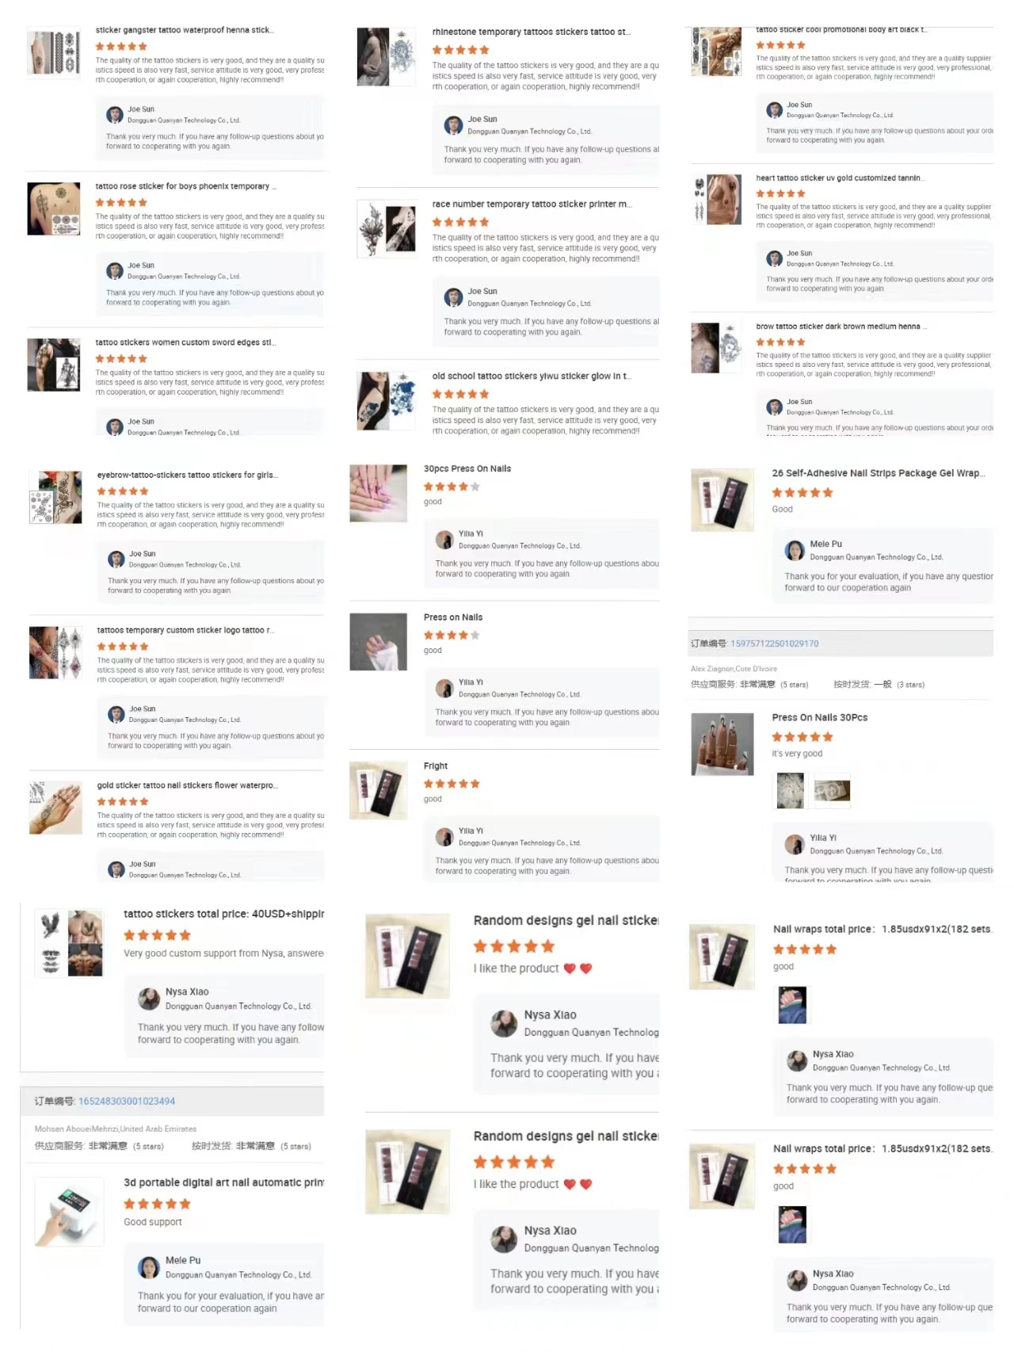The height and width of the screenshot is (1352, 1014).
Task: Open order number 159757122501029170 link
Action: 774,644
